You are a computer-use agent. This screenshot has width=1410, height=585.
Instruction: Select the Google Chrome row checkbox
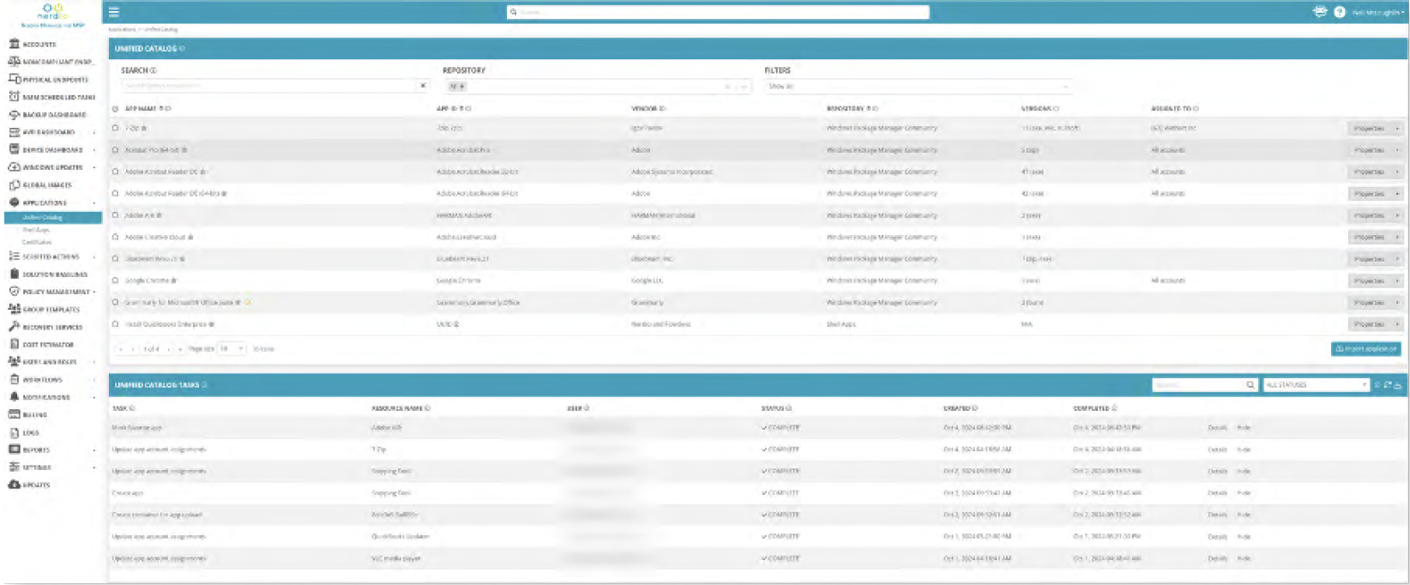click(x=115, y=280)
